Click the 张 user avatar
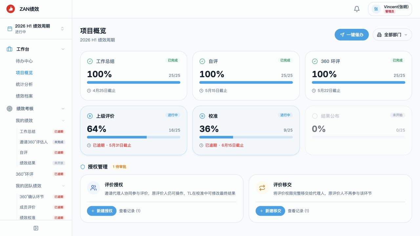This screenshot has height=236, width=420. pos(376,9)
